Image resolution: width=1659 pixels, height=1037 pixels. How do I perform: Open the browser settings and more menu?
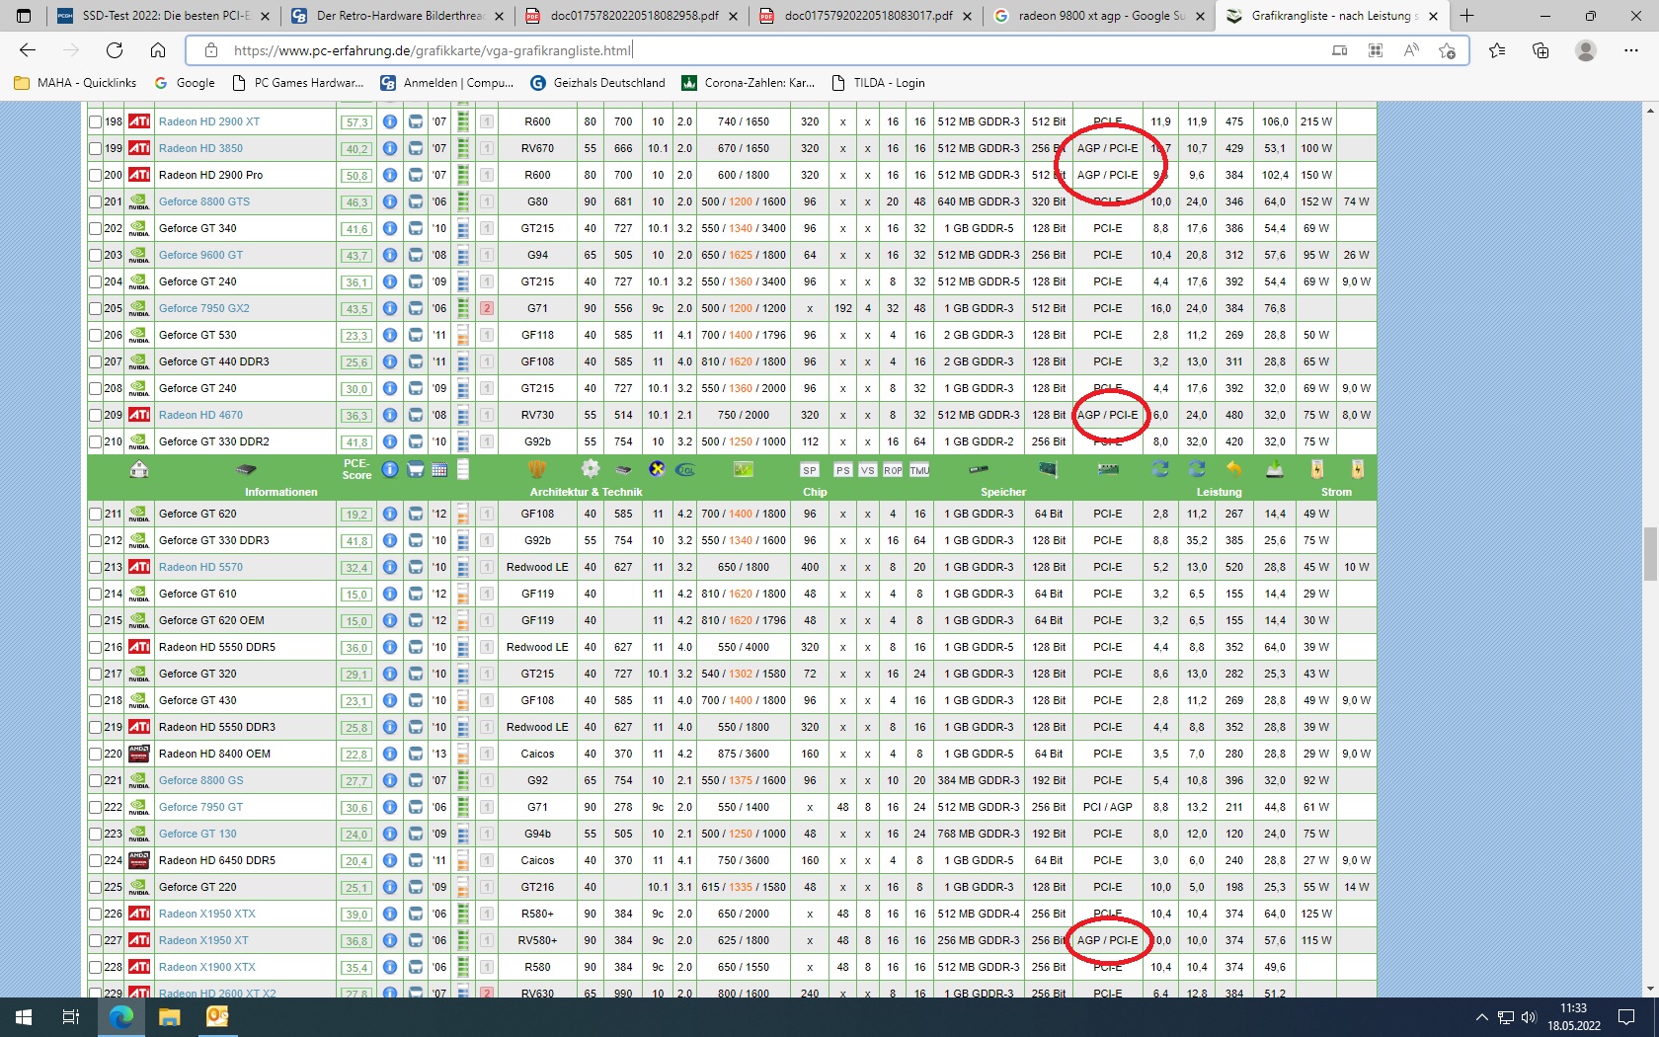1630,50
